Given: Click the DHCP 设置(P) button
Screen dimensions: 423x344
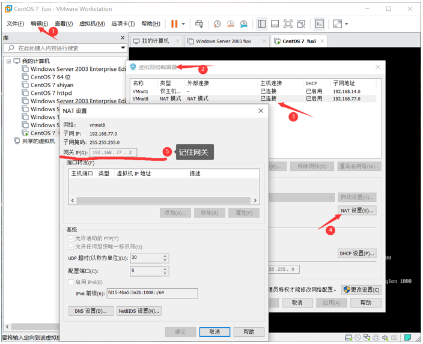Looking at the screenshot, I should [357, 253].
